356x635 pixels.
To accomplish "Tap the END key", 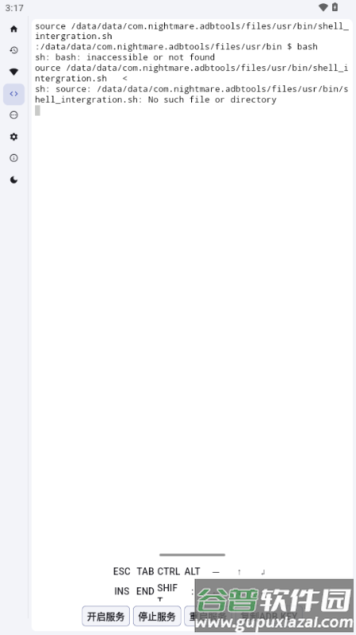I will [x=145, y=591].
